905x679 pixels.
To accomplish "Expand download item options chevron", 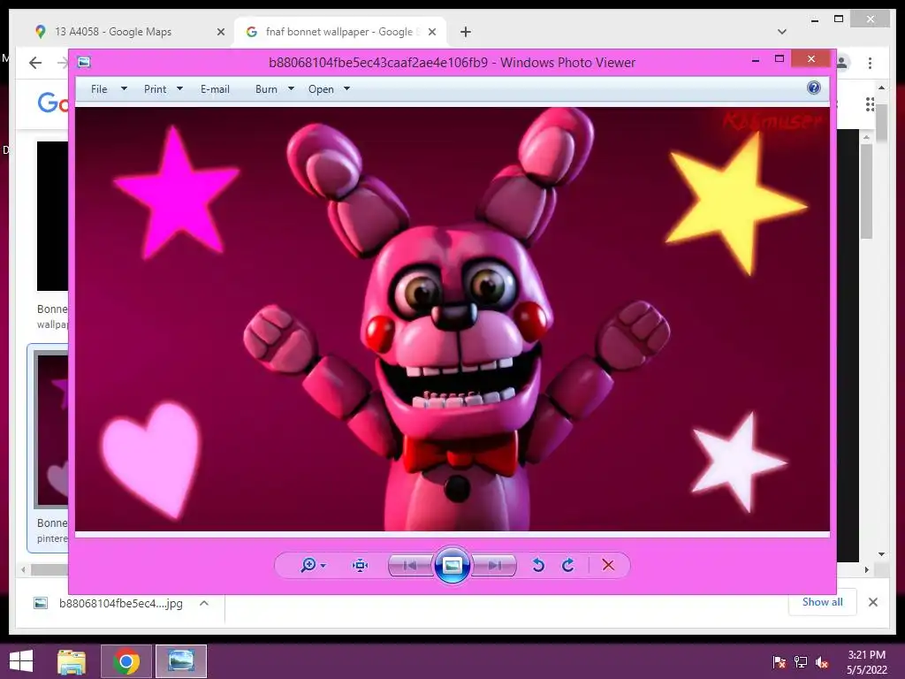I will [x=204, y=603].
